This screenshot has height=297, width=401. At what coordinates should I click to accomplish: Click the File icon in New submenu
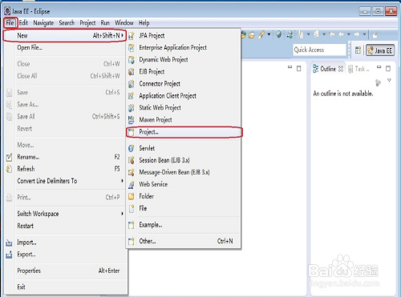tap(131, 208)
